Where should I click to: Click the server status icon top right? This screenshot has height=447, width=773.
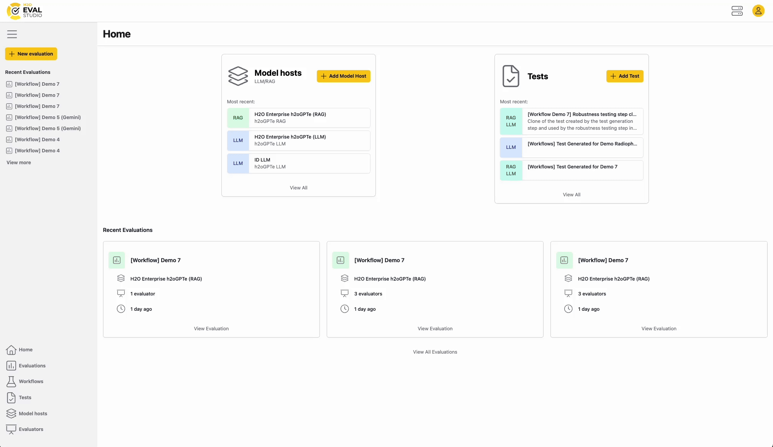pos(737,11)
